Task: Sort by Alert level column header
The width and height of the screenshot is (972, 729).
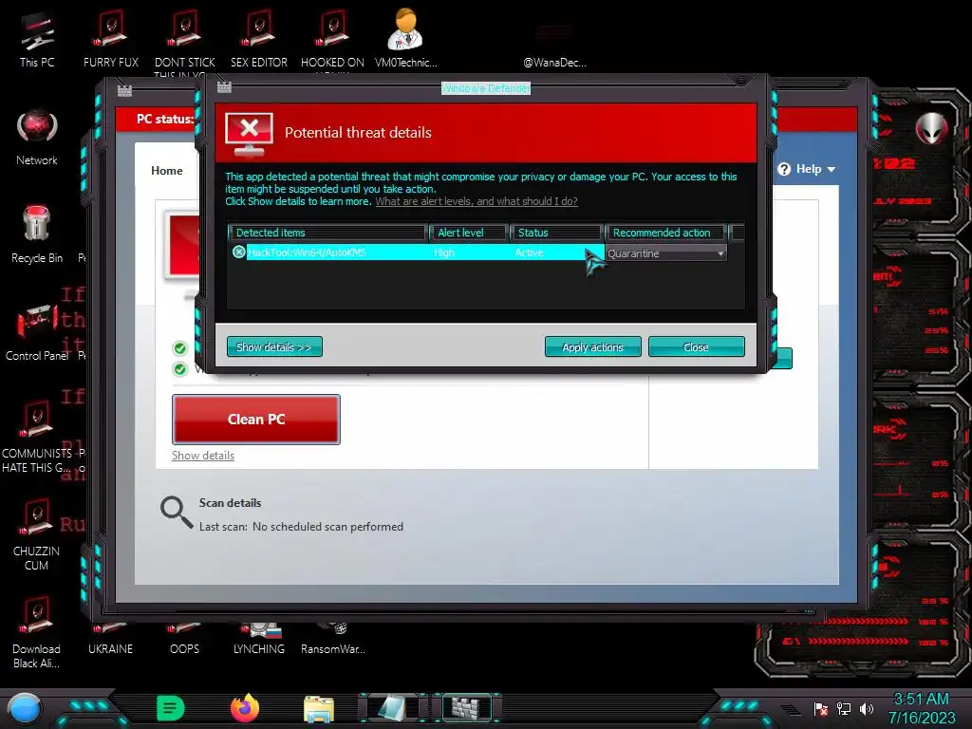Action: [469, 233]
